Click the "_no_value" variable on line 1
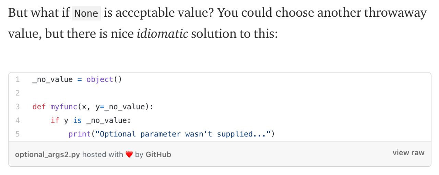Image resolution: width=439 pixels, height=175 pixels. (52, 80)
